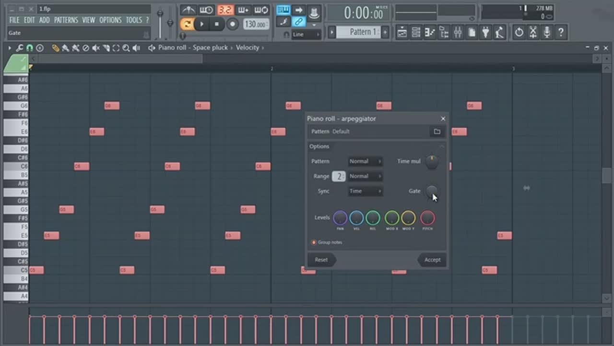Click the Time mul knob
The image size is (614, 346).
click(x=432, y=162)
